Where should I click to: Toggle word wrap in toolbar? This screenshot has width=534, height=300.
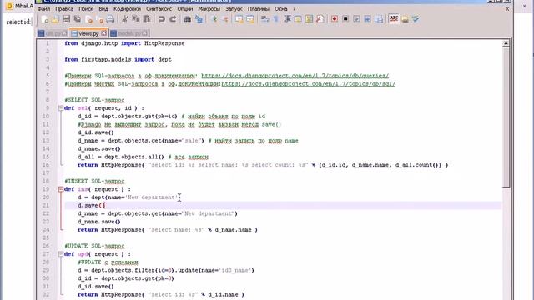pos(265,19)
